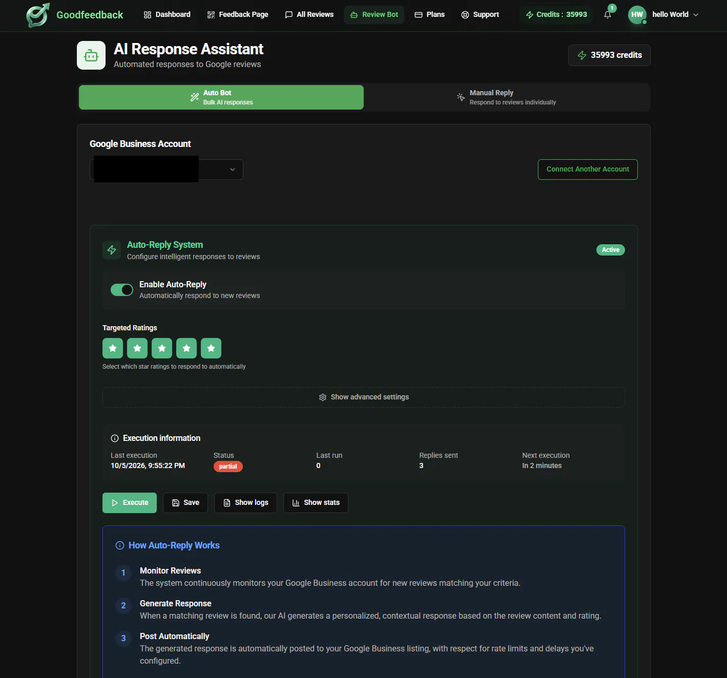
Task: Click the robot icon beside AI Response Assistant
Action: point(91,55)
